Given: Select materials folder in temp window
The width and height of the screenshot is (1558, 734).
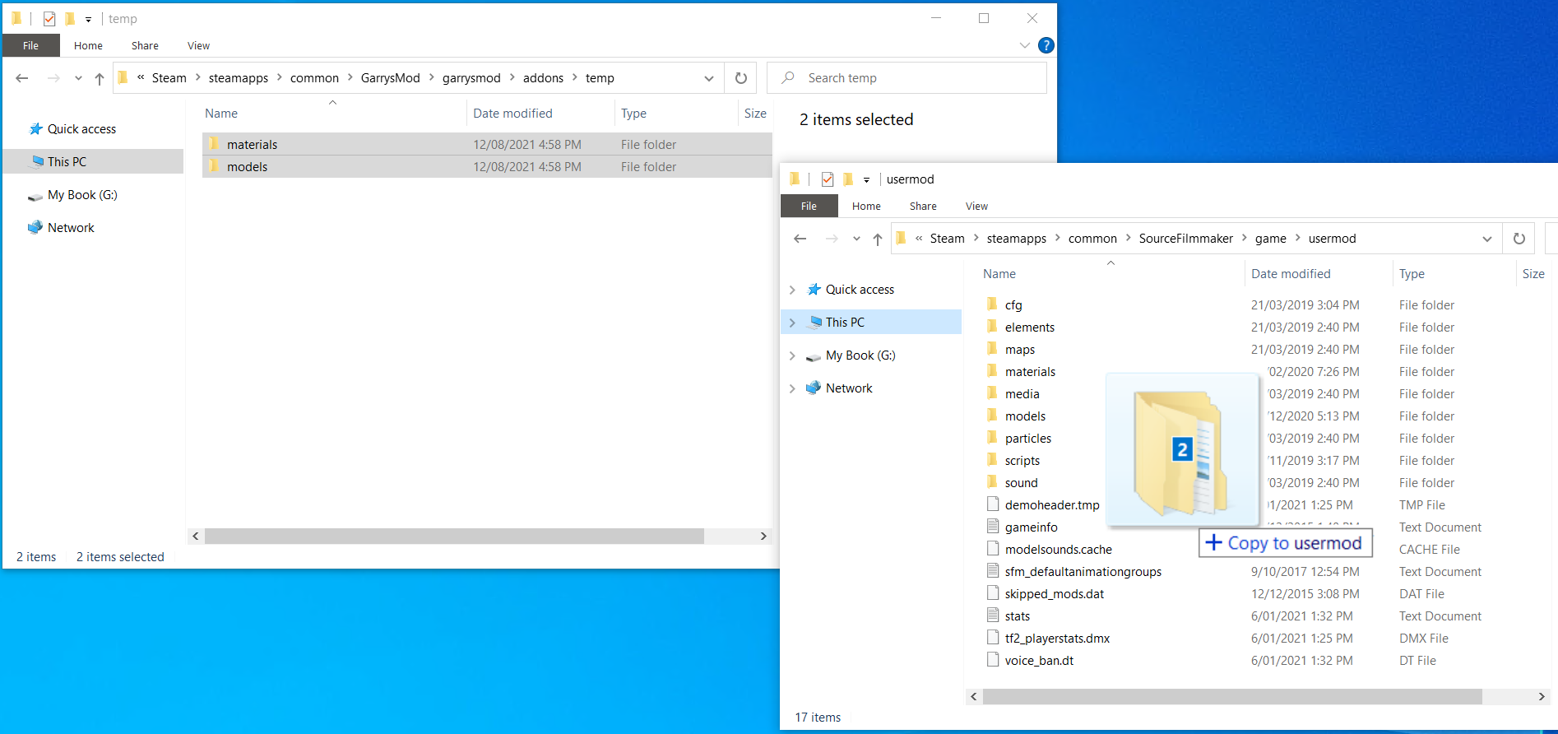Looking at the screenshot, I should [x=487, y=144].
